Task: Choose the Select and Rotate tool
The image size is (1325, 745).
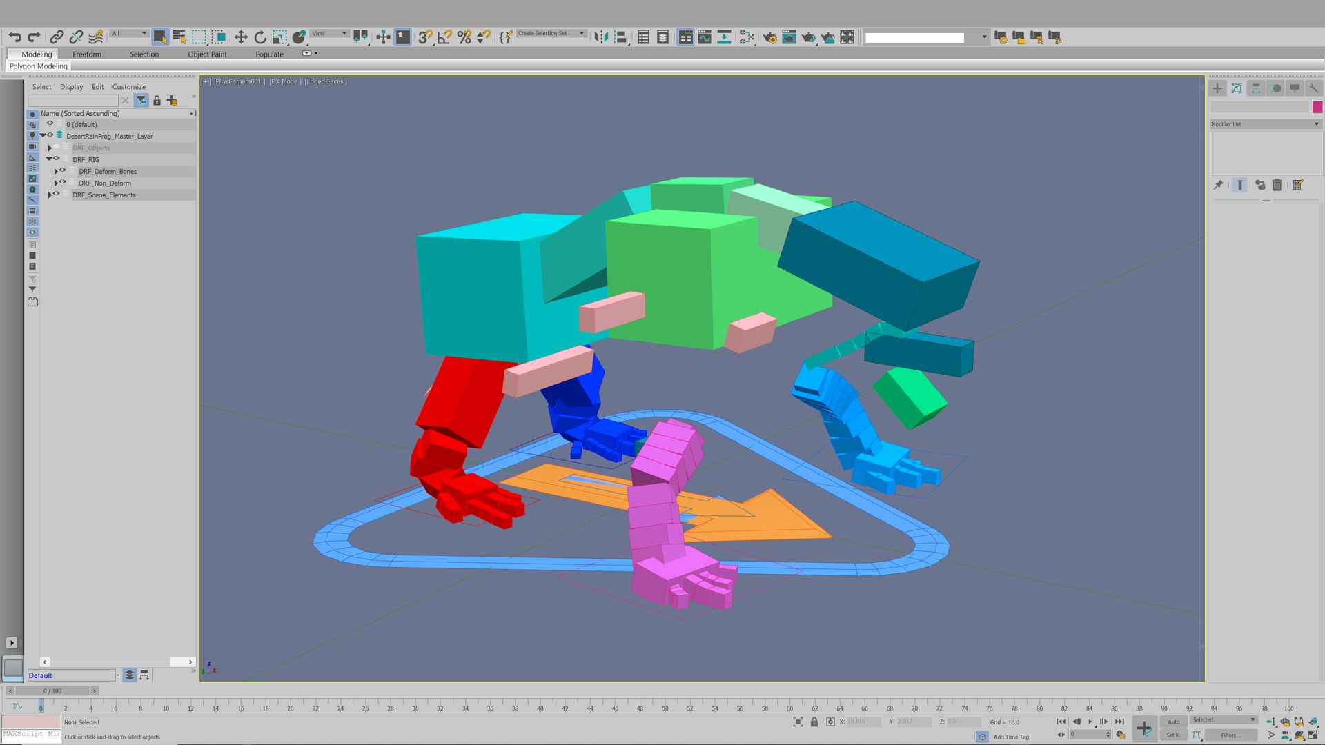Action: tap(260, 37)
